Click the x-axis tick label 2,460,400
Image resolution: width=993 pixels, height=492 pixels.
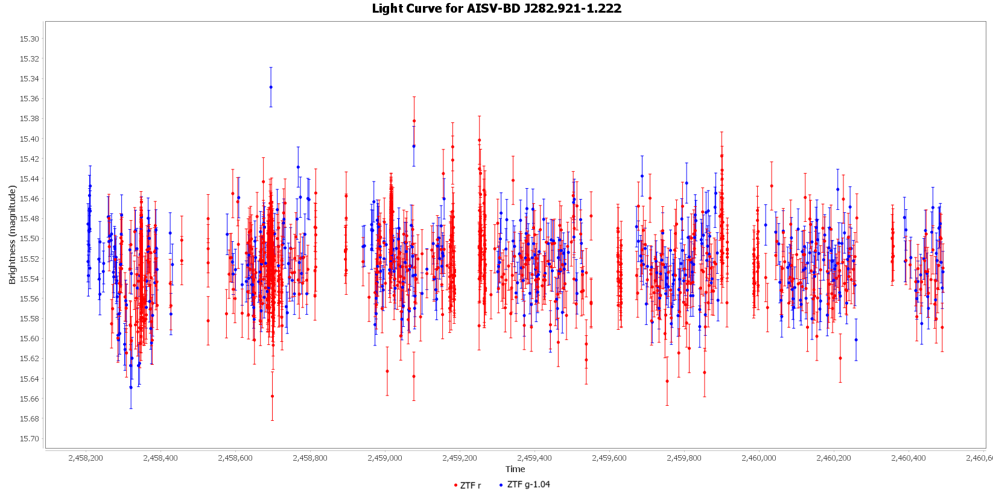pyautogui.click(x=909, y=458)
